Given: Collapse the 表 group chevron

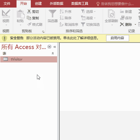Looking at the screenshot, I should coord(53,53).
